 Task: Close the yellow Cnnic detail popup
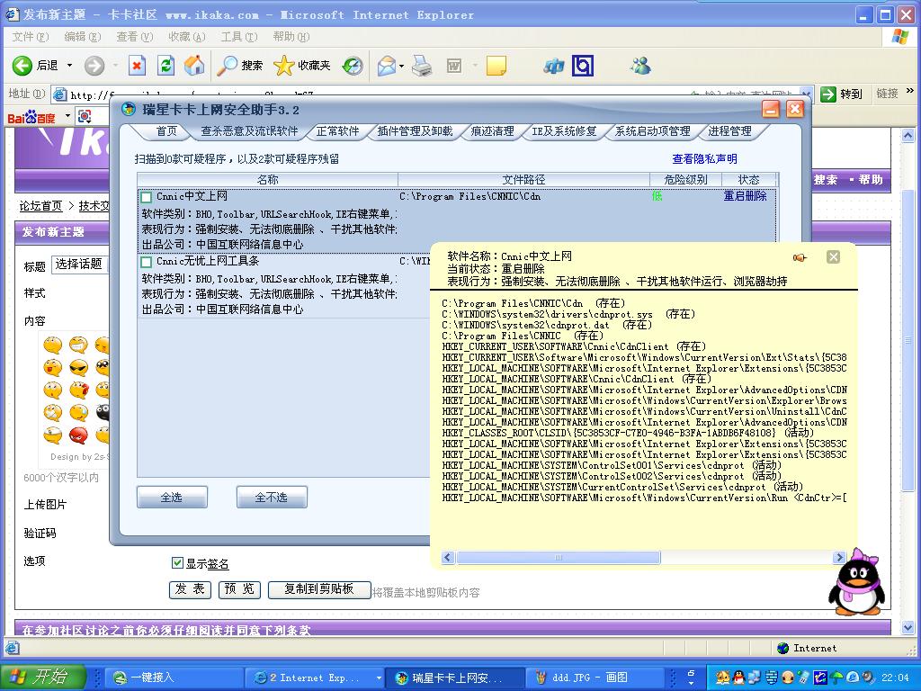click(833, 256)
